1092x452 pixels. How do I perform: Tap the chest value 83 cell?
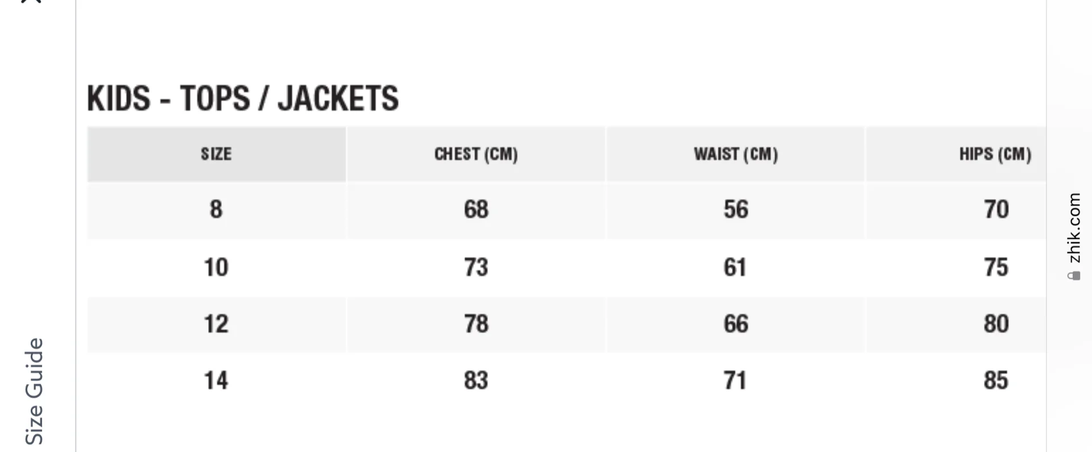[476, 380]
